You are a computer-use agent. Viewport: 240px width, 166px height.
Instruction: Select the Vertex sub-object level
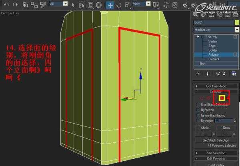coord(213,41)
